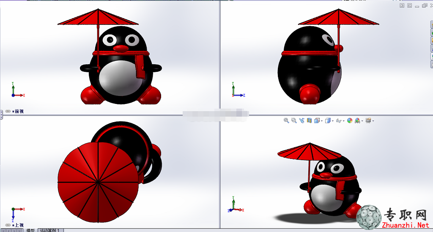
Task: Open the third task pane tab
Action: click(432, 40)
